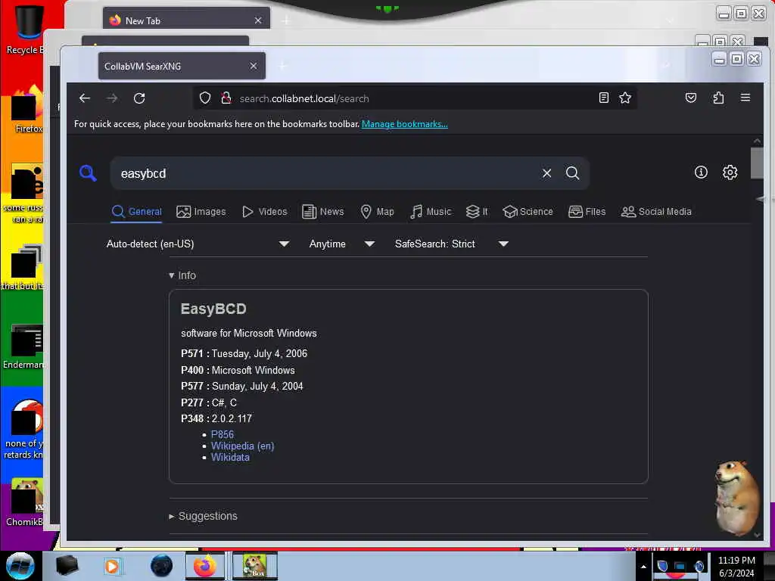Click the P348 : 2.0.2.117 version text
This screenshot has width=775, height=581.
click(216, 418)
